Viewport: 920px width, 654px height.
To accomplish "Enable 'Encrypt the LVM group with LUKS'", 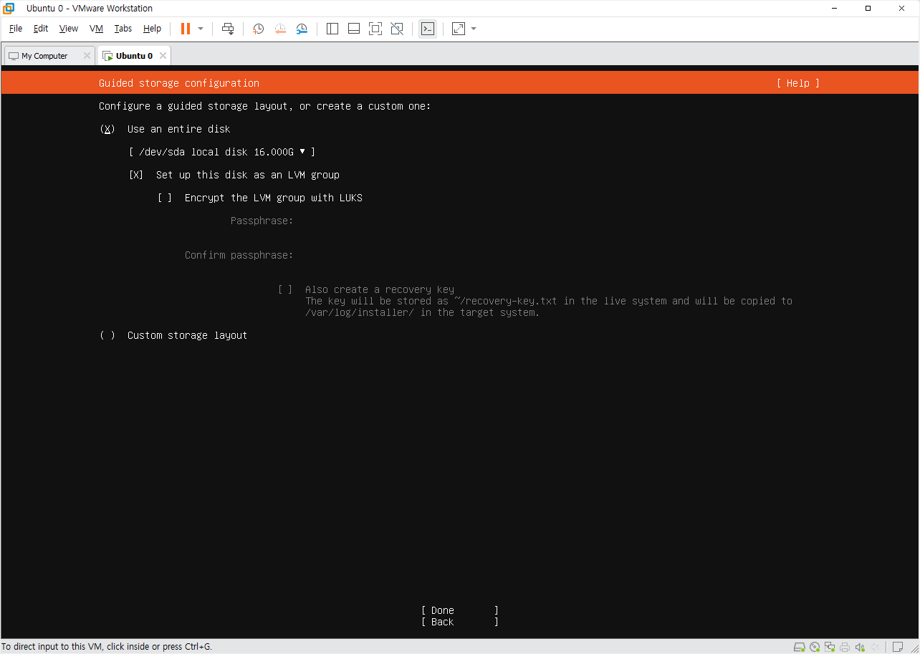I will (165, 198).
